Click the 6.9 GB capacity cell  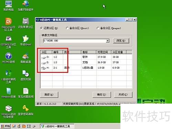(x=116, y=68)
